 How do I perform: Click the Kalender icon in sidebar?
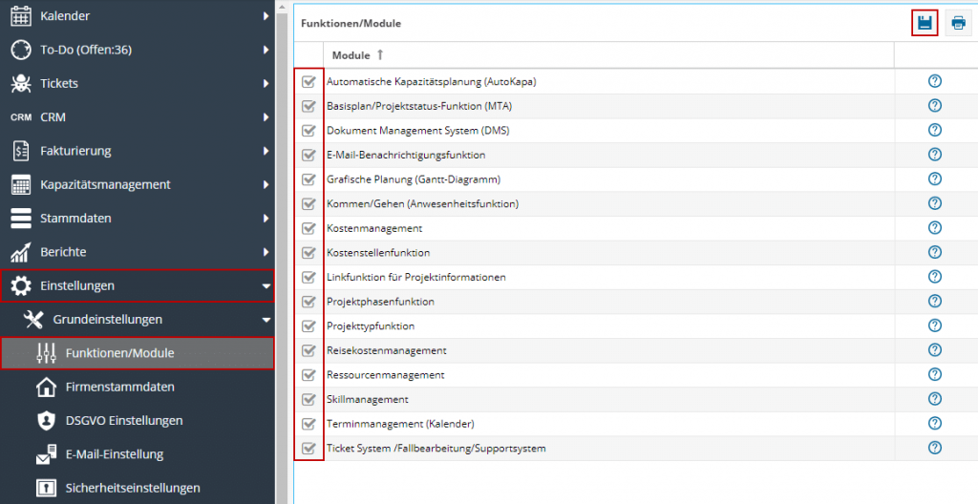21,16
